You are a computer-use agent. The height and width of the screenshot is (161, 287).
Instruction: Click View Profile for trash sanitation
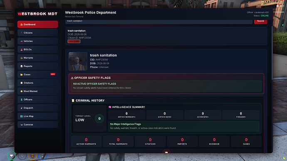pos(74,41)
